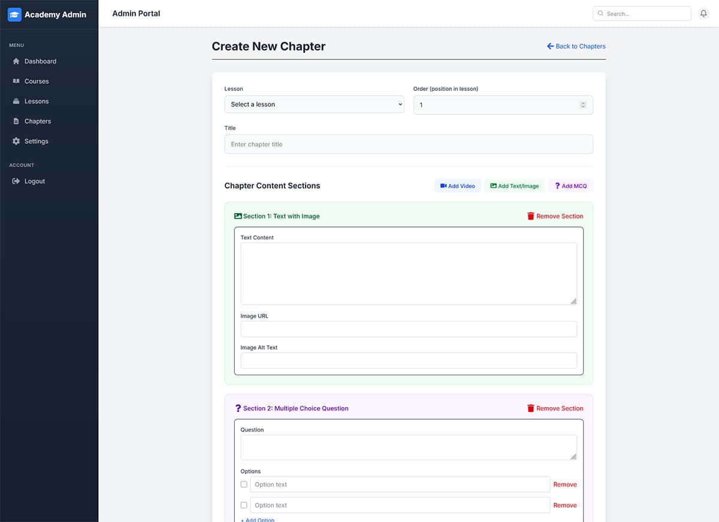The width and height of the screenshot is (719, 522).
Task: Check the first option's correct-answer checkbox
Action: tap(244, 484)
